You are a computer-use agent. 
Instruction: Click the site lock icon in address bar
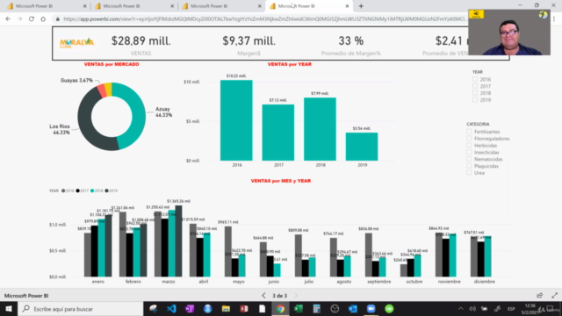tap(57, 19)
